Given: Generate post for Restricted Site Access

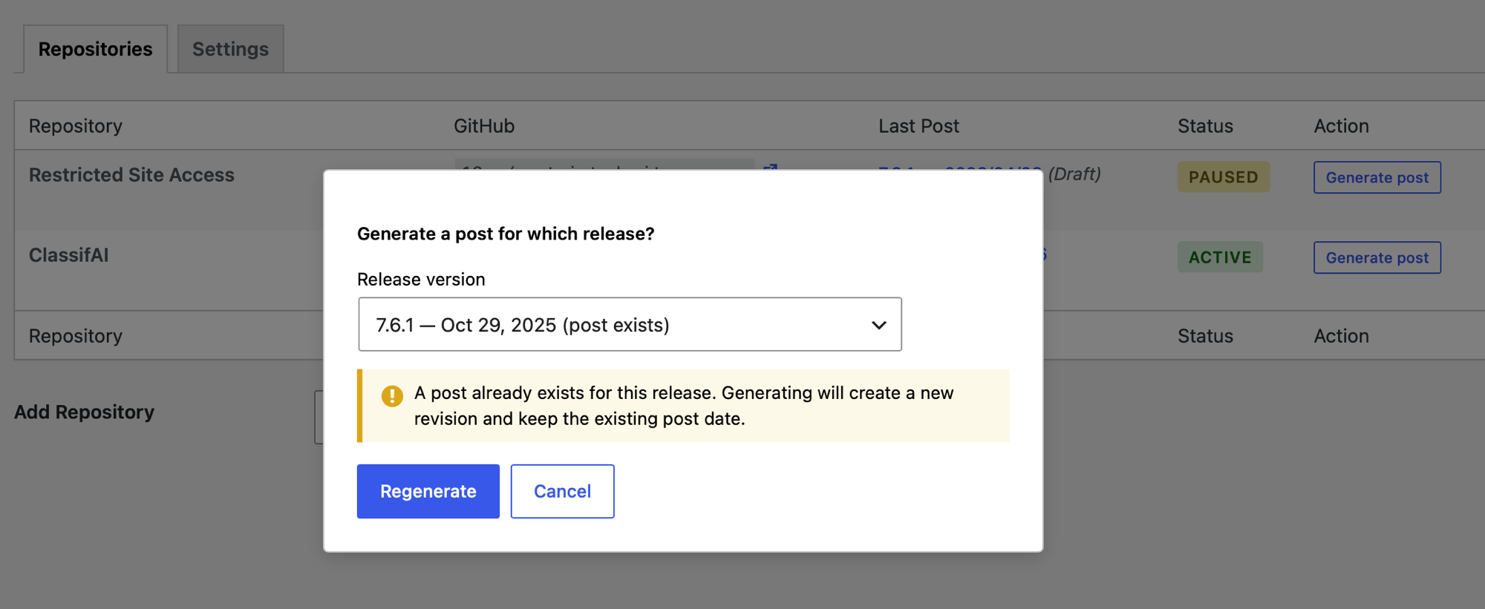Looking at the screenshot, I should pyautogui.click(x=1377, y=177).
